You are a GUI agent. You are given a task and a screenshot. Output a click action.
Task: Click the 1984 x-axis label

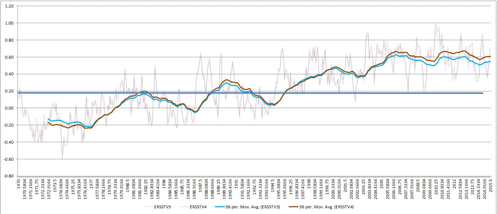point(164,183)
